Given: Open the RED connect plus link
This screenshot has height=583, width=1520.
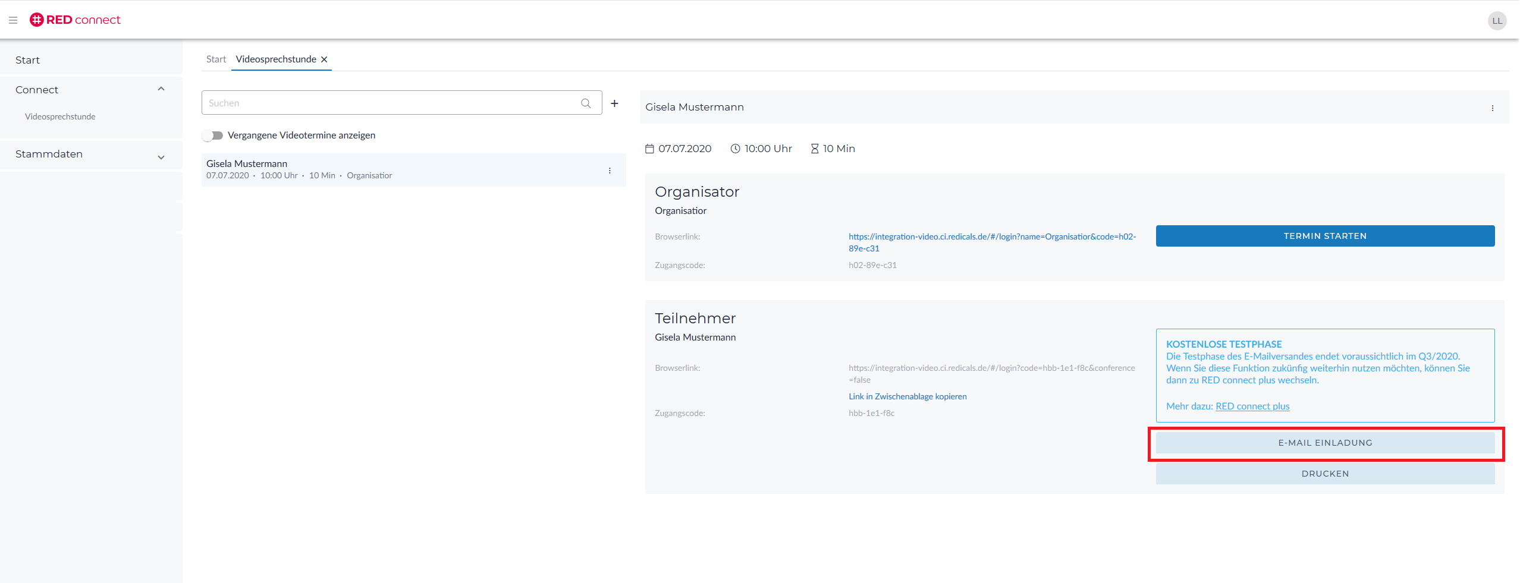Looking at the screenshot, I should tap(1252, 406).
